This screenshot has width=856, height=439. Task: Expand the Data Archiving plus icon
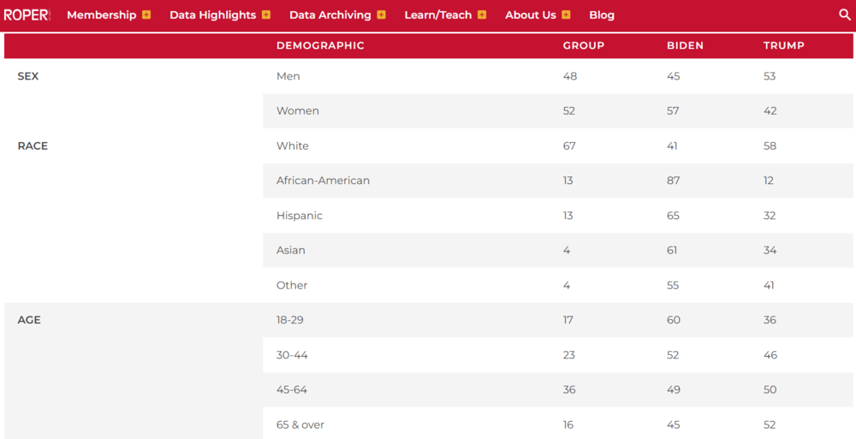pos(381,15)
